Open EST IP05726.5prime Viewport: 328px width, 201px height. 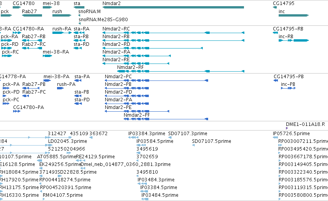point(275,137)
